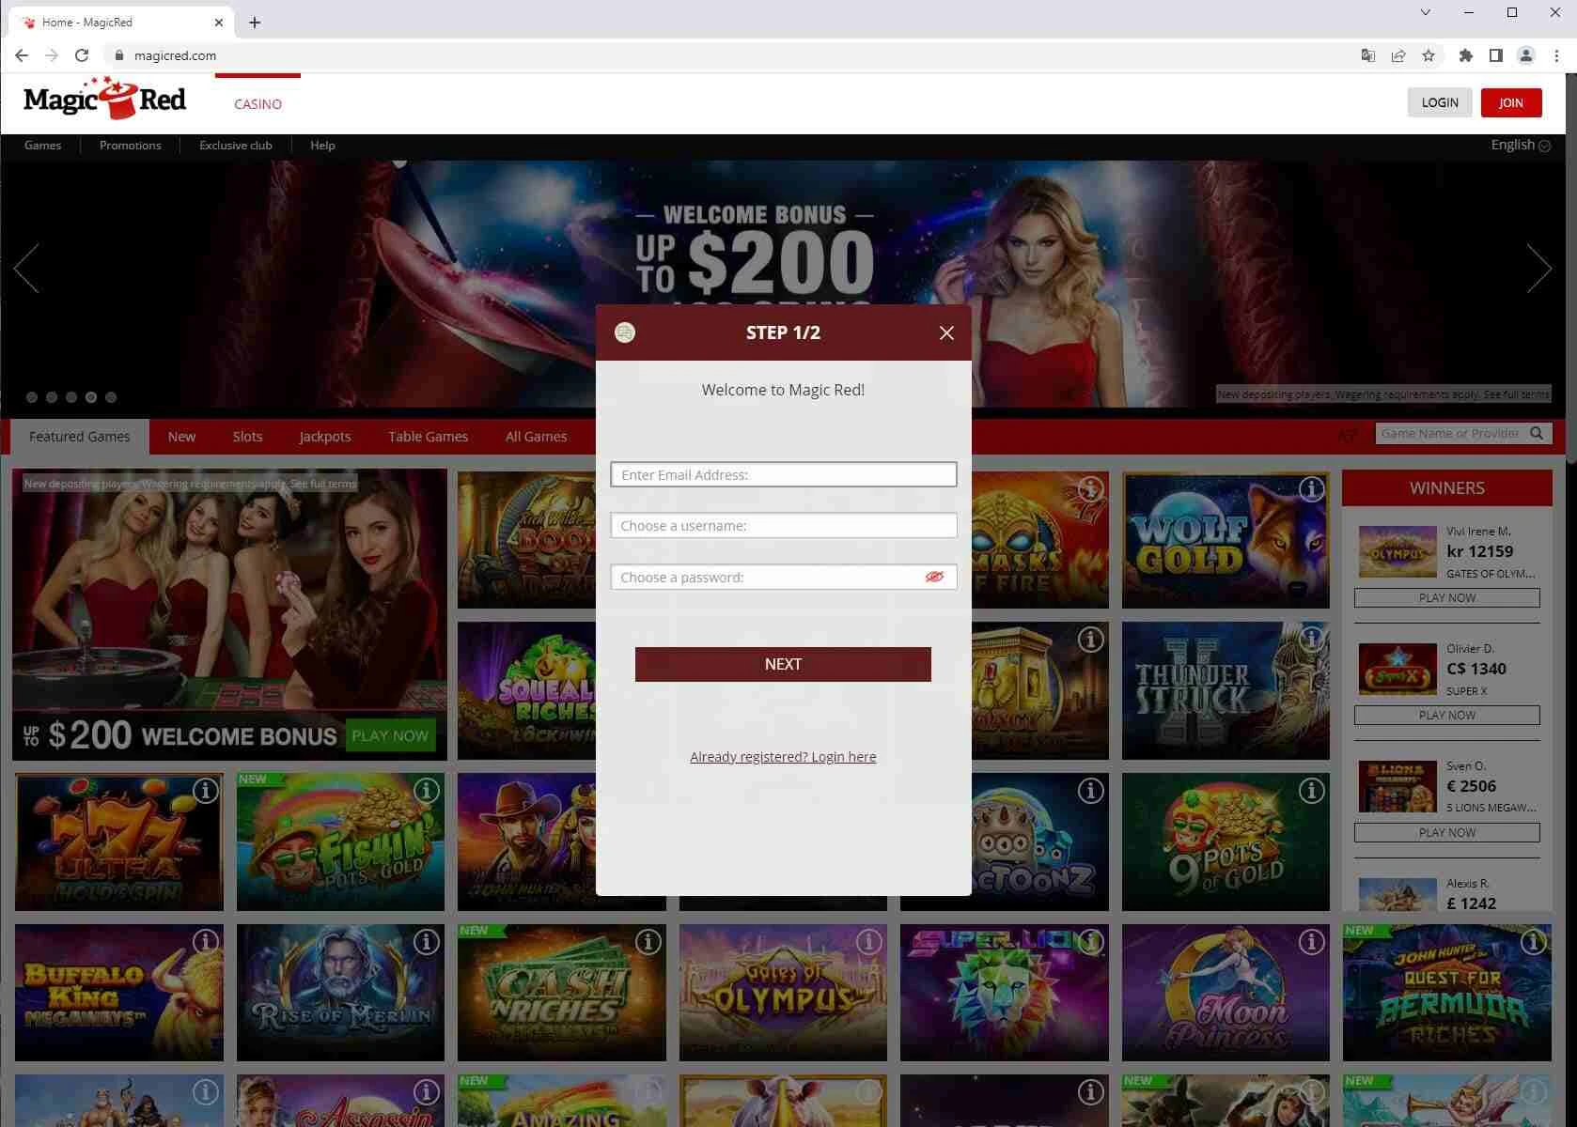The height and width of the screenshot is (1127, 1577).
Task: Select the Table Games tab
Action: [428, 437]
